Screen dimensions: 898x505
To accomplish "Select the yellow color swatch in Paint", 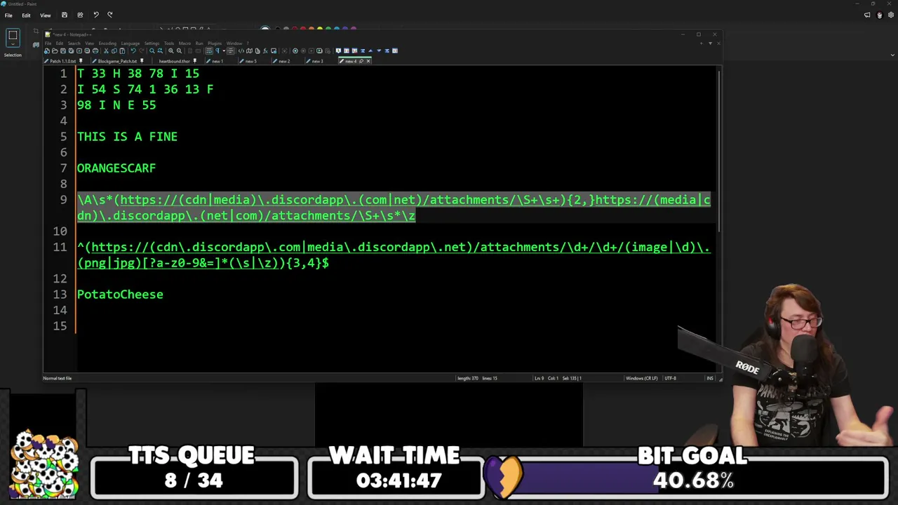I will 320,29.
